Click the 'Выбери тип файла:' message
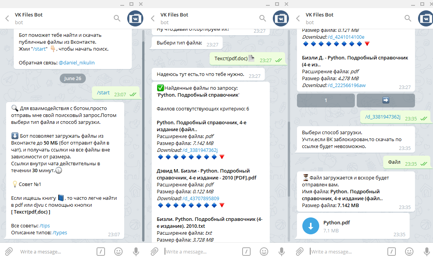 pyautogui.click(x=186, y=43)
